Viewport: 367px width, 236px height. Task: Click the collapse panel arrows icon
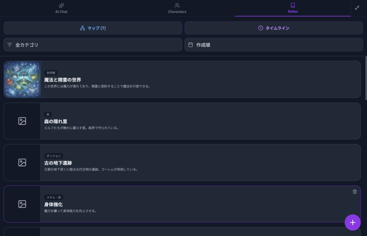pyautogui.click(x=357, y=8)
